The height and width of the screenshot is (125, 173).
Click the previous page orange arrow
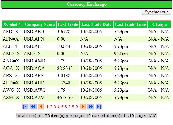tap(41, 107)
